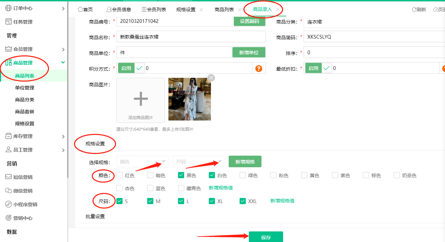Uncheck the XXL size checkbox
This screenshot has height=242, width=445.
pos(243,201)
